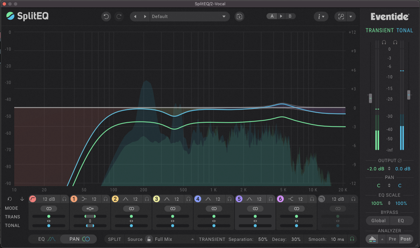
Task: Solo band 3 with headphone icon
Action: [188, 199]
